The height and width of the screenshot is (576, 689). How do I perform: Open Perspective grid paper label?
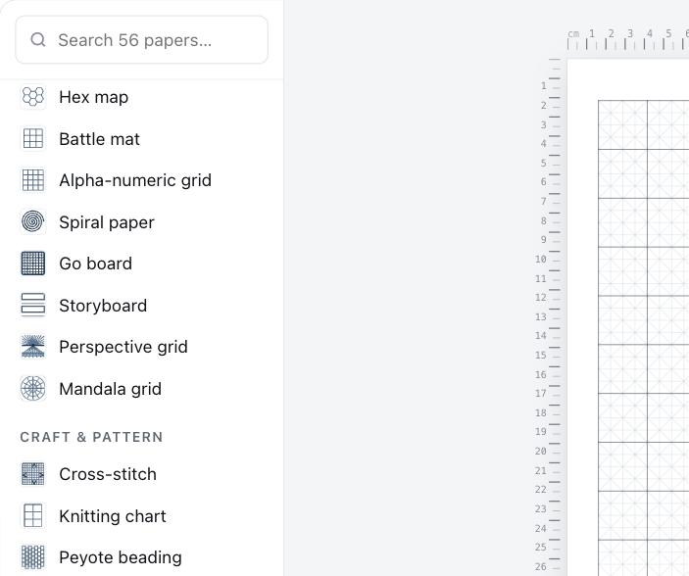(123, 347)
